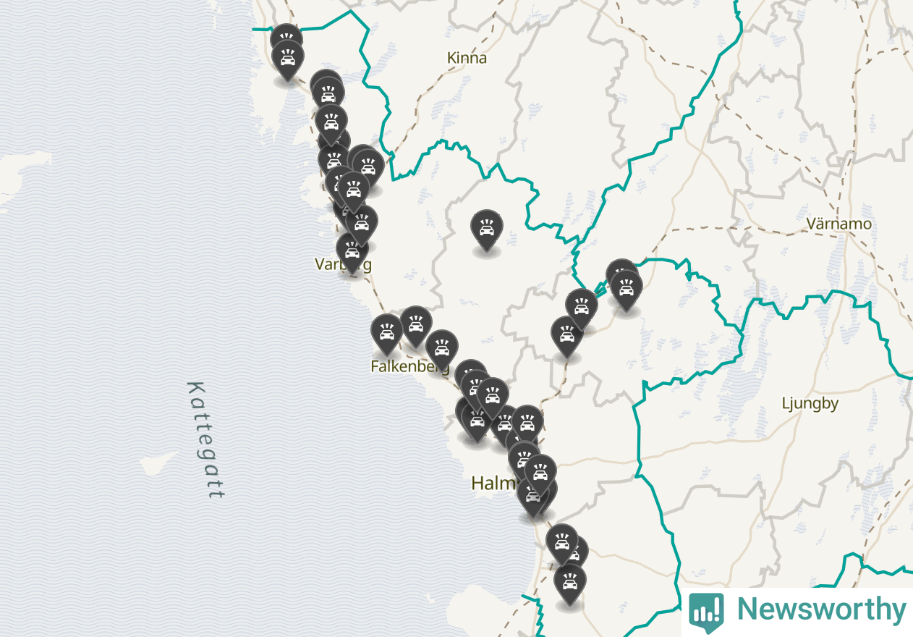The width and height of the screenshot is (913, 637).
Task: Click the Newsworthy bar chart logo icon
Action: (706, 610)
